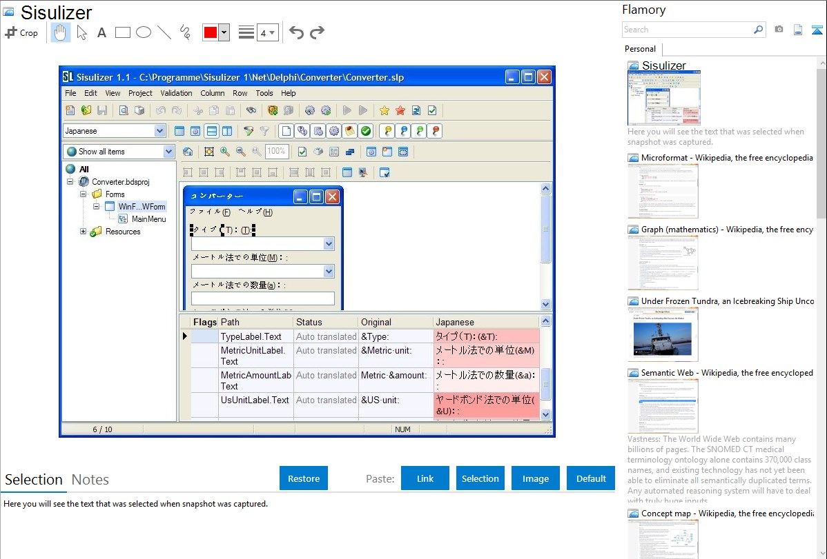This screenshot has height=559, width=827.
Task: Open the annotation color dropdown arrow
Action: click(x=224, y=32)
